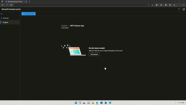Go back with browser back arrow

tap(3, 5)
